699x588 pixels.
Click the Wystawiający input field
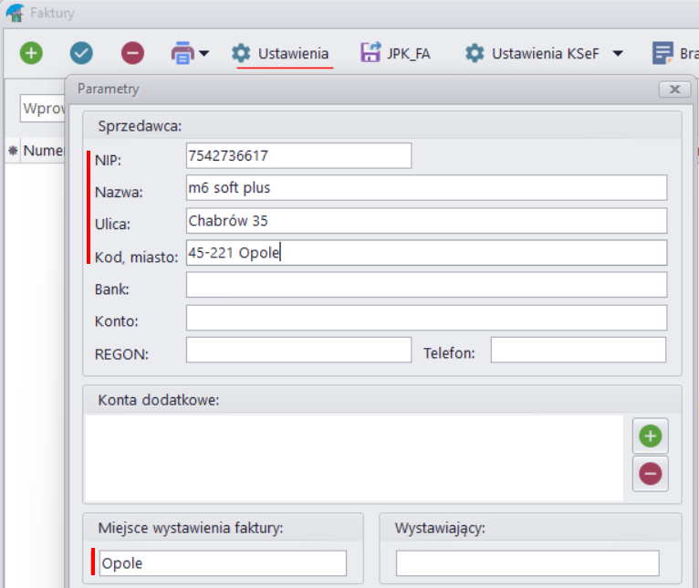(x=527, y=563)
